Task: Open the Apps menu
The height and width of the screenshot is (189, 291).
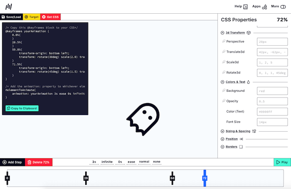Action: coord(259,7)
